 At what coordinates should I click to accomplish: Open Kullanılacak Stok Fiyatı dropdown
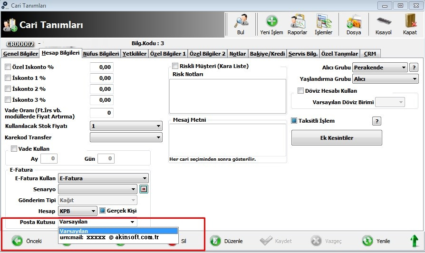[x=126, y=126]
